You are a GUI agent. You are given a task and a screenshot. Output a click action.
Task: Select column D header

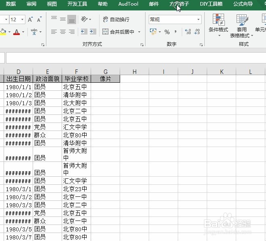[18, 71]
